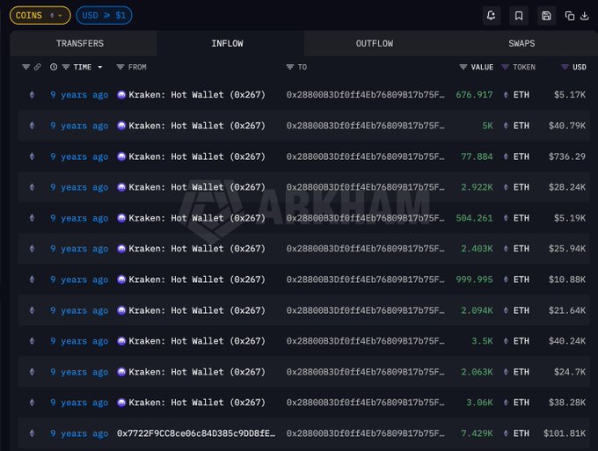Click the link icon in header row

coord(37,67)
